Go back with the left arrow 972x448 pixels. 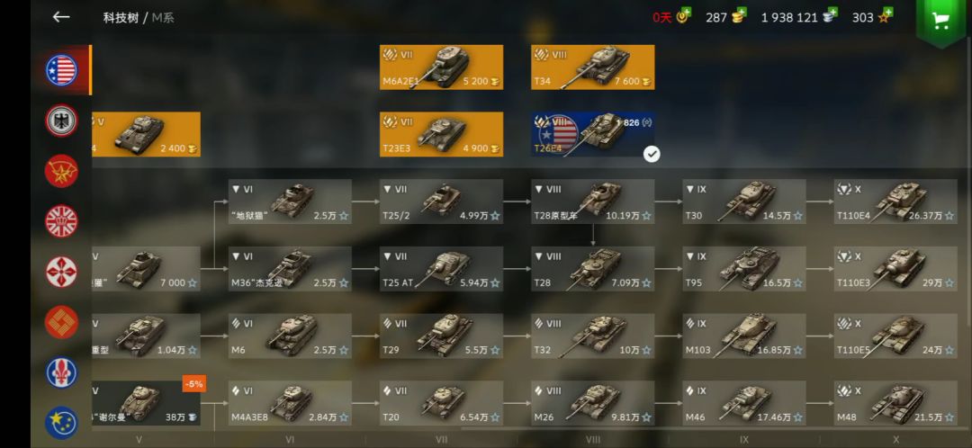61,17
